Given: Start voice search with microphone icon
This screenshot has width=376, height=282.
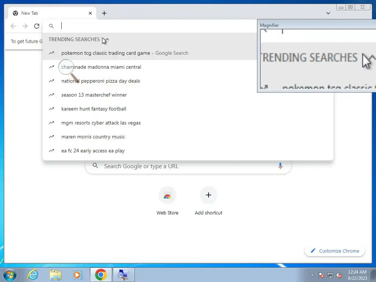Looking at the screenshot, I should (280, 166).
